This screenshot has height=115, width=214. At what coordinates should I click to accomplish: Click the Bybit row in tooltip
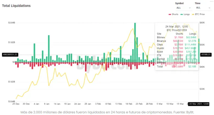pyautogui.click(x=176, y=52)
